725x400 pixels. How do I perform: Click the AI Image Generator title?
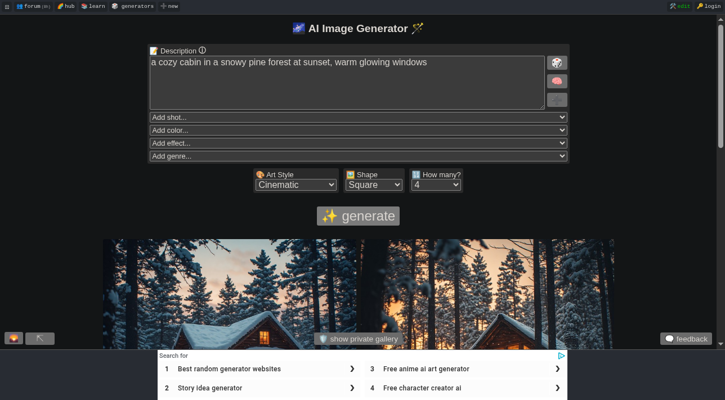click(358, 28)
